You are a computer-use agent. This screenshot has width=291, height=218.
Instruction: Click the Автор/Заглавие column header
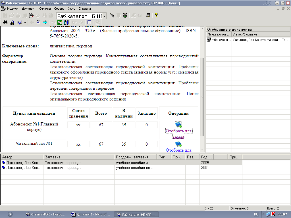(261, 34)
